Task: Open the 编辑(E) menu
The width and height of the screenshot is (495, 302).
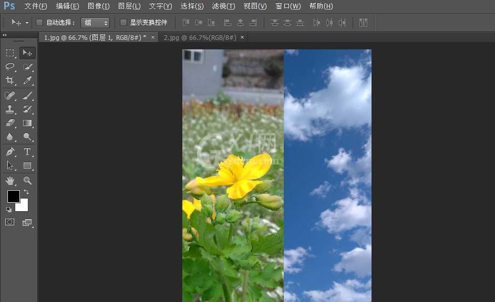Action: (x=67, y=6)
